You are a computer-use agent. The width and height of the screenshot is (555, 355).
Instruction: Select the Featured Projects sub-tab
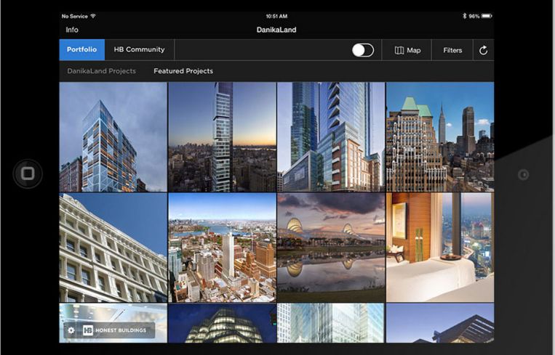click(183, 71)
